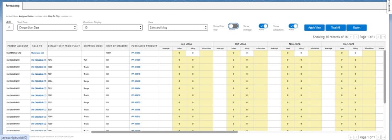
Task: Click the Nov 2024 month header
Action: pyautogui.click(x=294, y=44)
